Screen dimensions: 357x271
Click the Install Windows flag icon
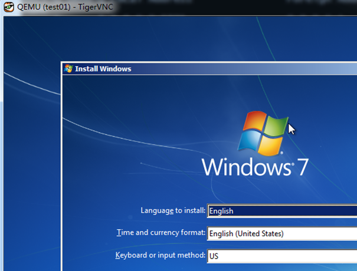pyautogui.click(x=68, y=68)
